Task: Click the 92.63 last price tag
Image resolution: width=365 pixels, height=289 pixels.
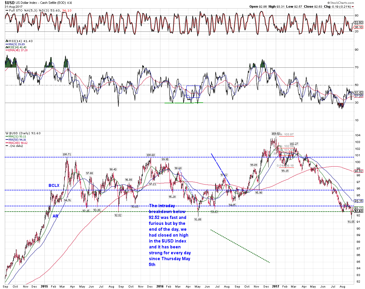Action: coord(358,211)
